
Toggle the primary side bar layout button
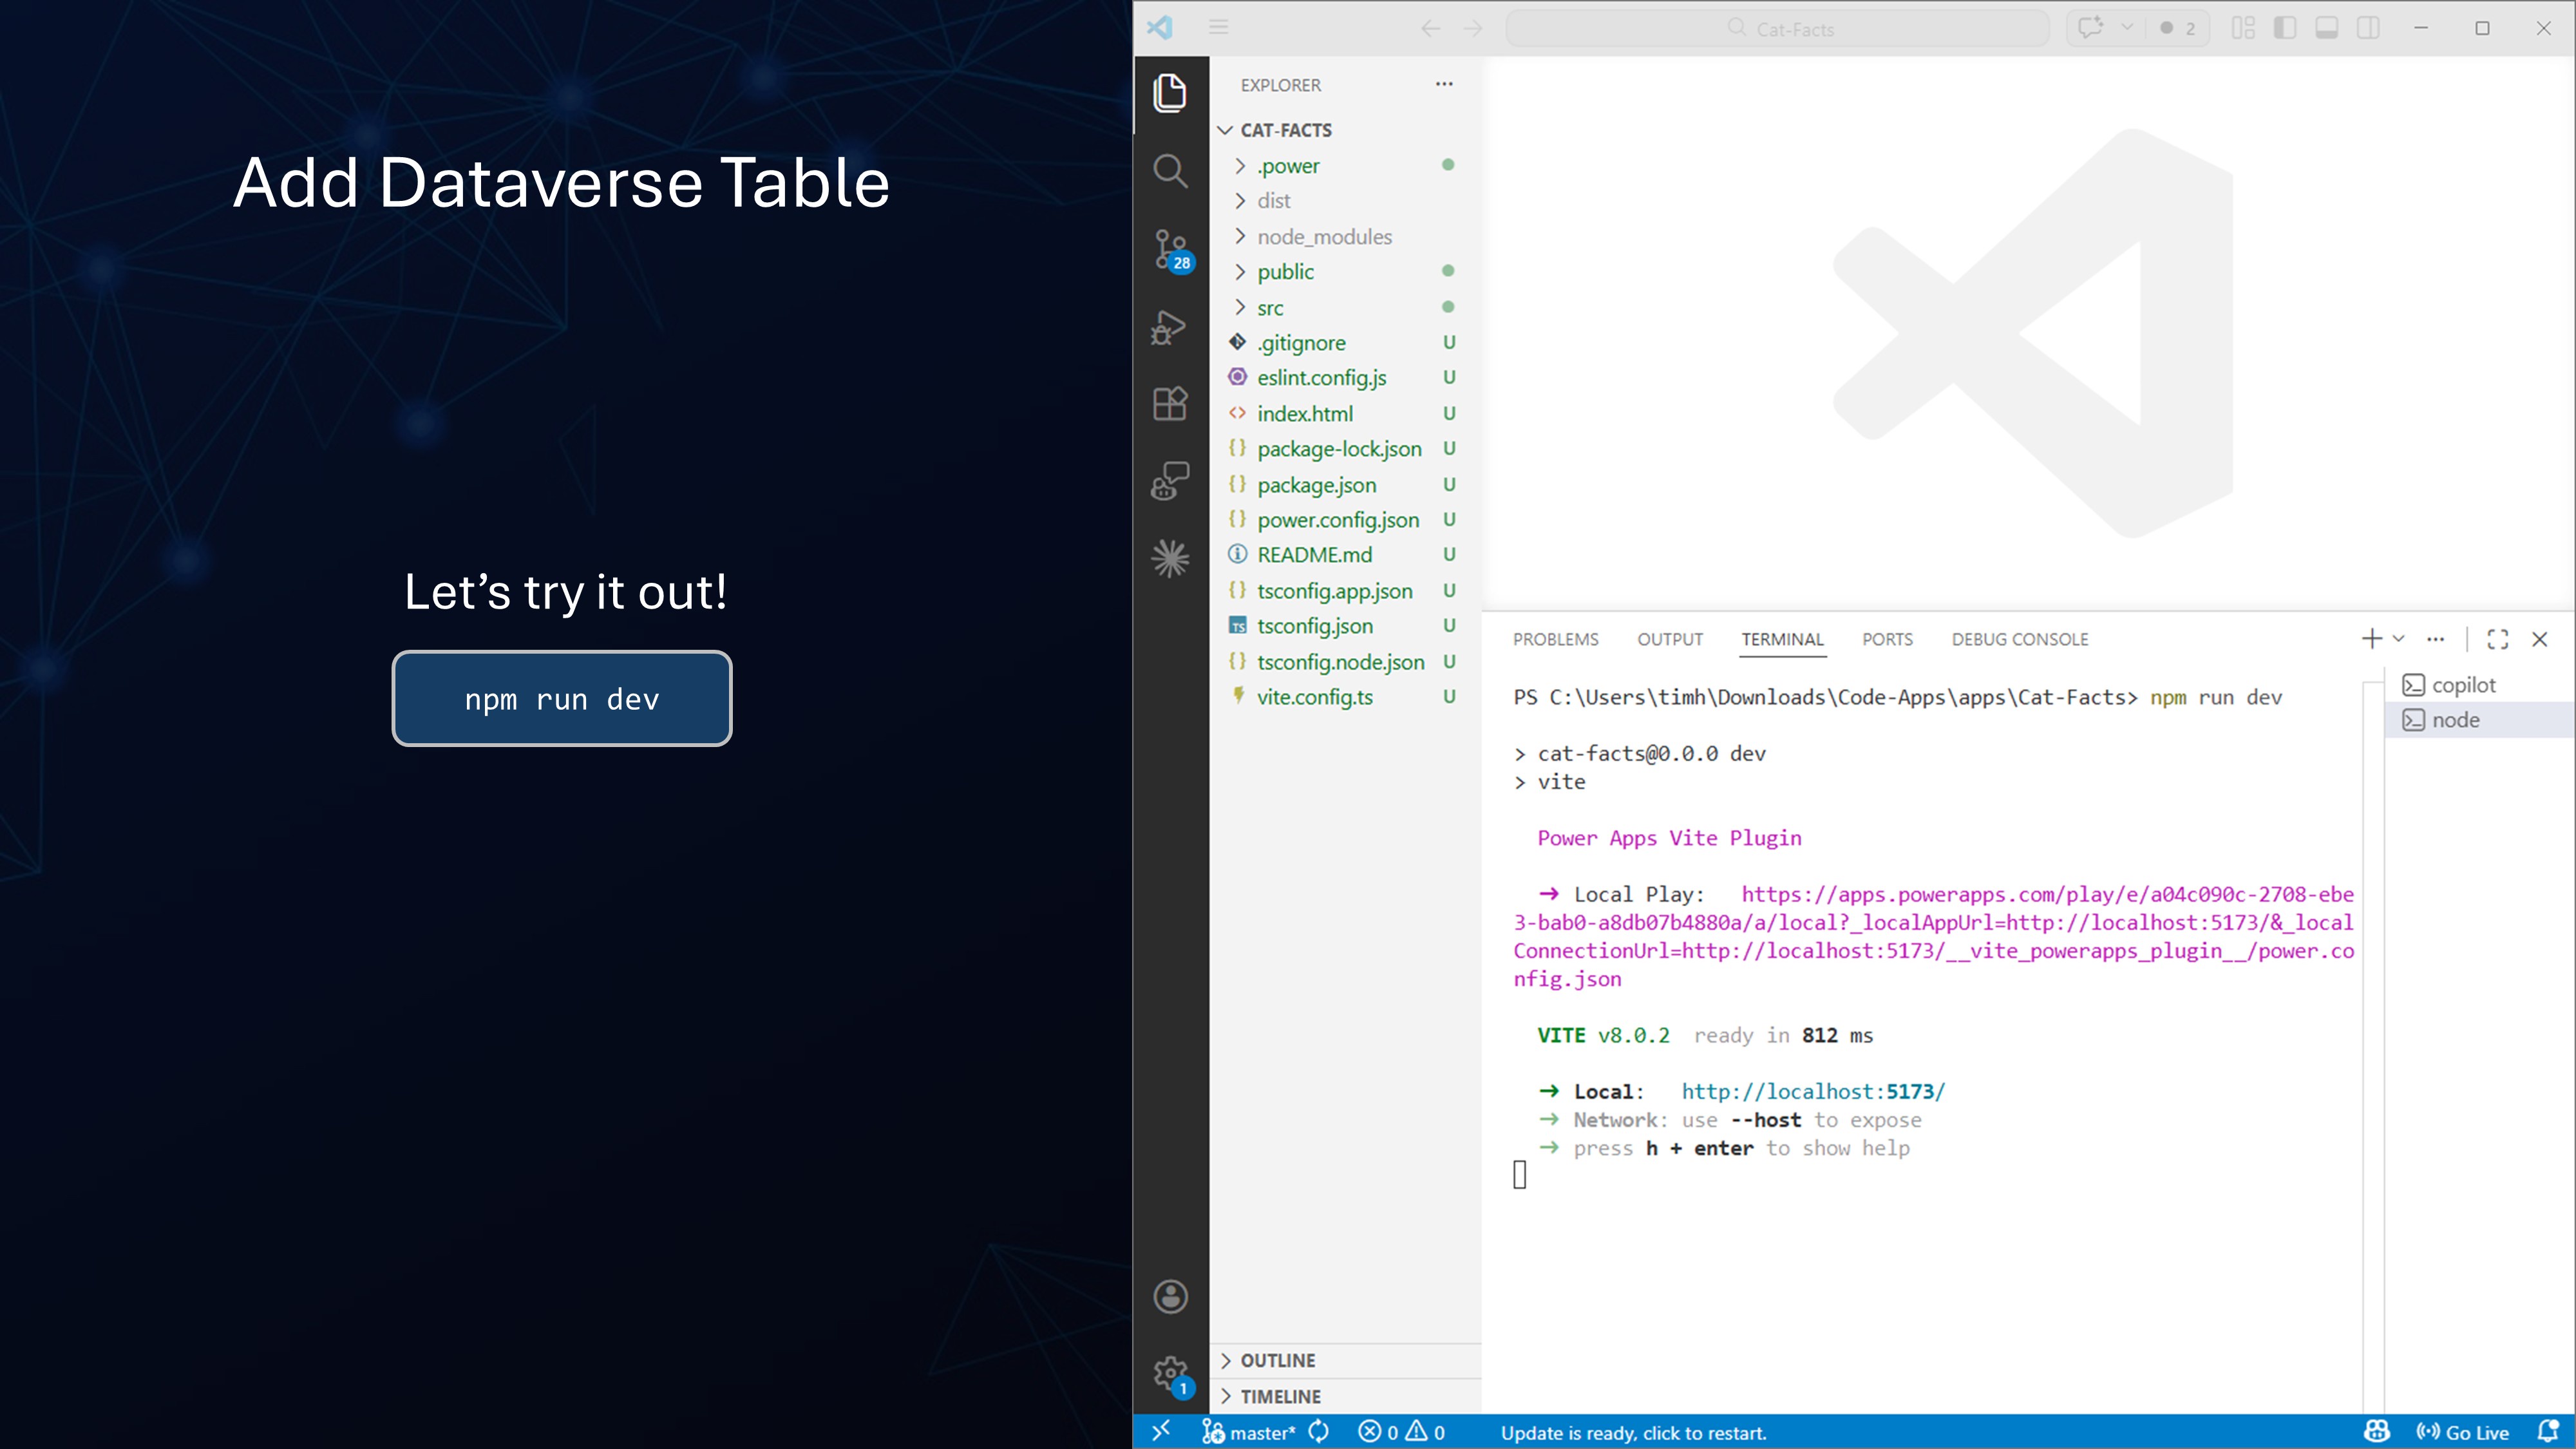[2285, 28]
